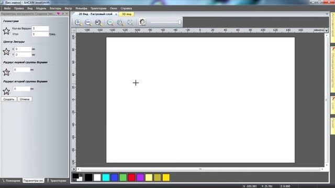Open the Траектории menu
The width and height of the screenshot is (335, 188).
(x=98, y=8)
